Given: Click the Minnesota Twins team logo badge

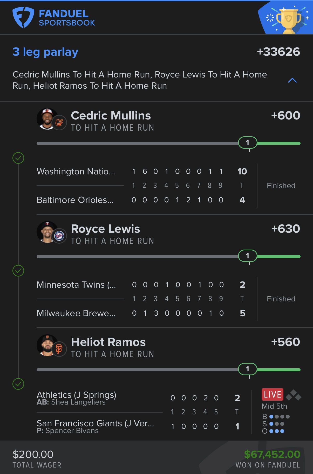Looking at the screenshot, I should (x=59, y=236).
